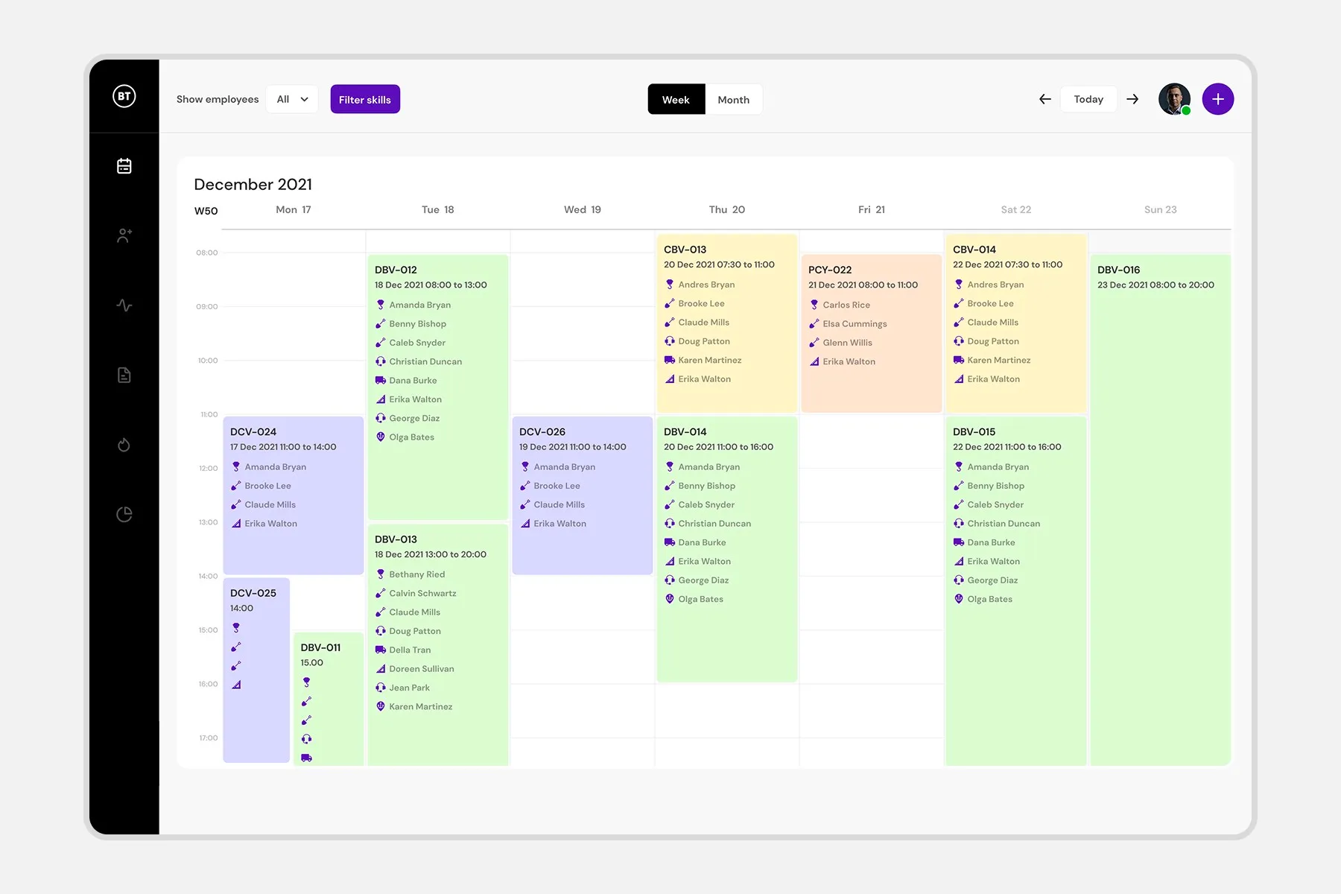This screenshot has width=1341, height=894.
Task: Select the Thu 20 day header
Action: (727, 209)
